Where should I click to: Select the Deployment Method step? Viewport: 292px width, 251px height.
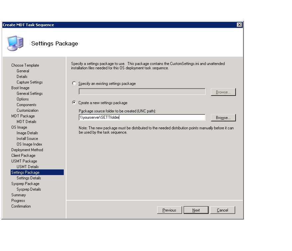coord(27,150)
